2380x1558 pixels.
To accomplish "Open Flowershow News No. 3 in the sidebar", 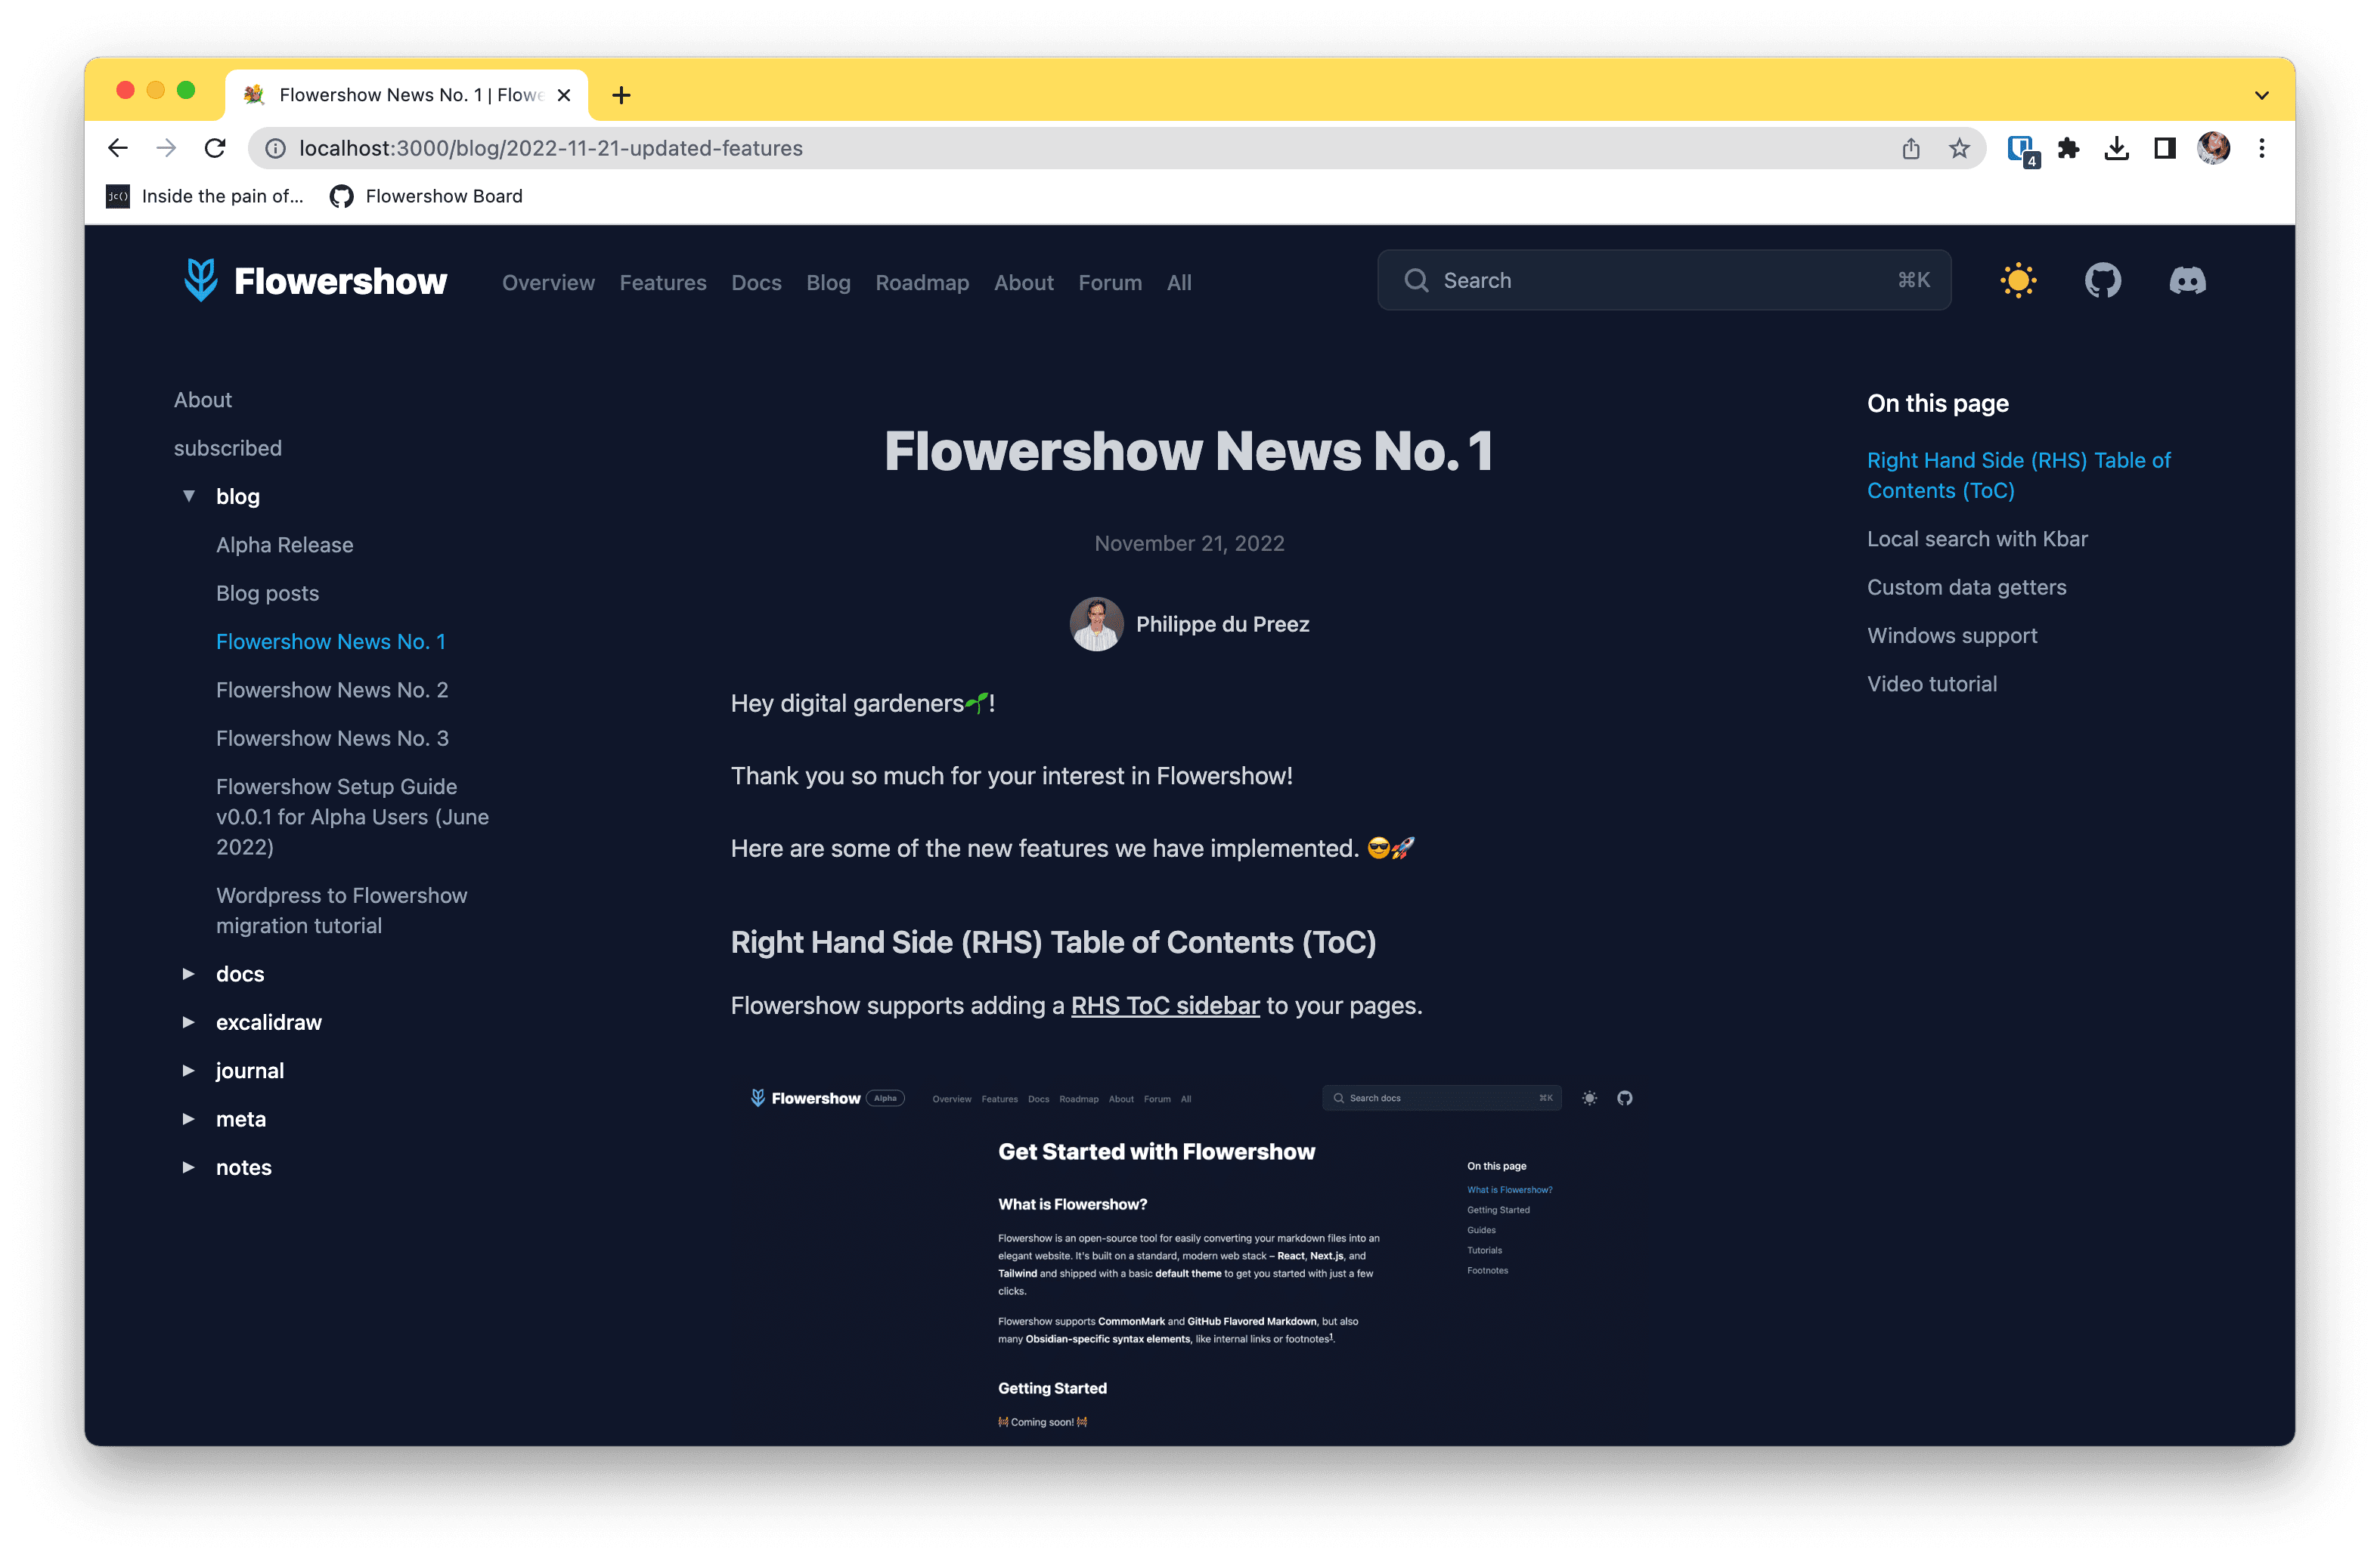I will coord(332,738).
